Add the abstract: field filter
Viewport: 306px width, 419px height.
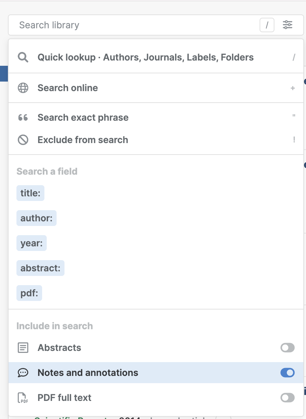pyautogui.click(x=40, y=268)
